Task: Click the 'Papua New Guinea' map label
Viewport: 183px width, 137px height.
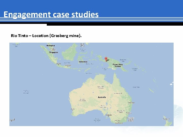Action: [118, 65]
